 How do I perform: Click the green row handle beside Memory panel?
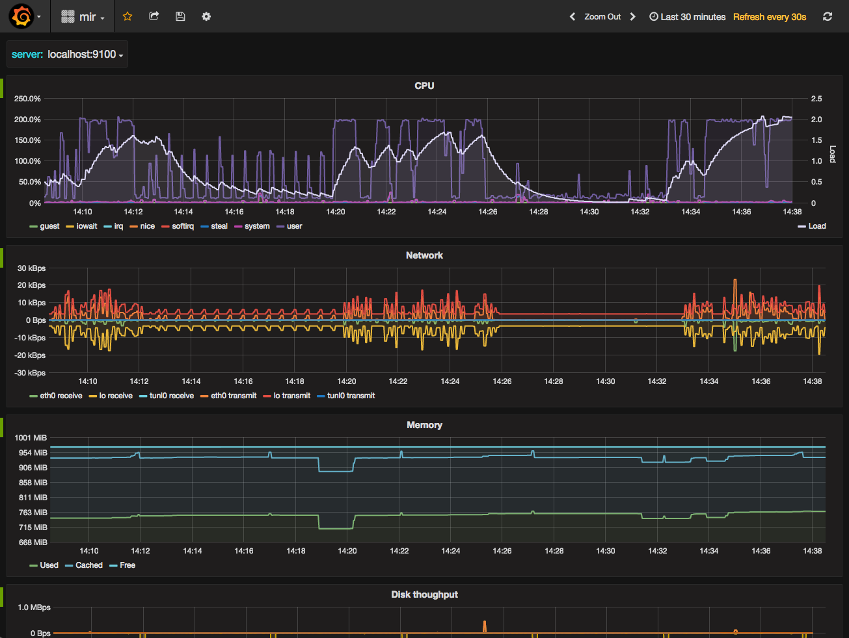click(x=2, y=427)
